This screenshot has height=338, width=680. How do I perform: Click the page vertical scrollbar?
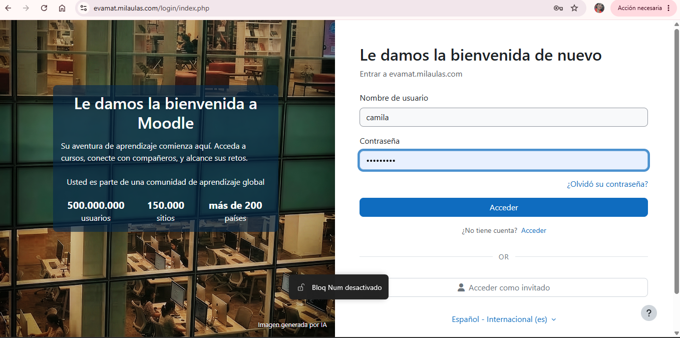click(x=676, y=160)
